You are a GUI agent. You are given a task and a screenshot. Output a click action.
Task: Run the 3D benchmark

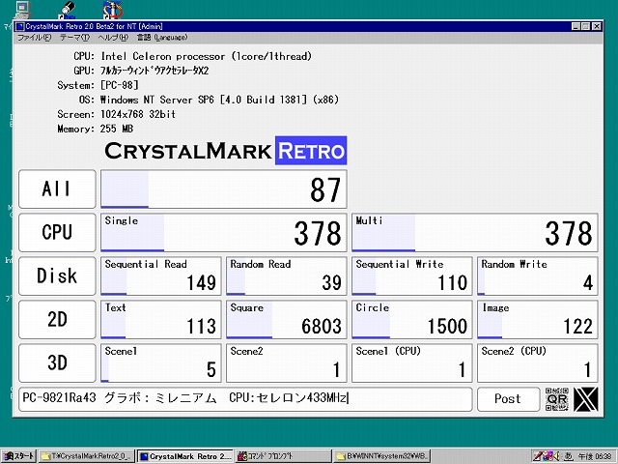(57, 362)
